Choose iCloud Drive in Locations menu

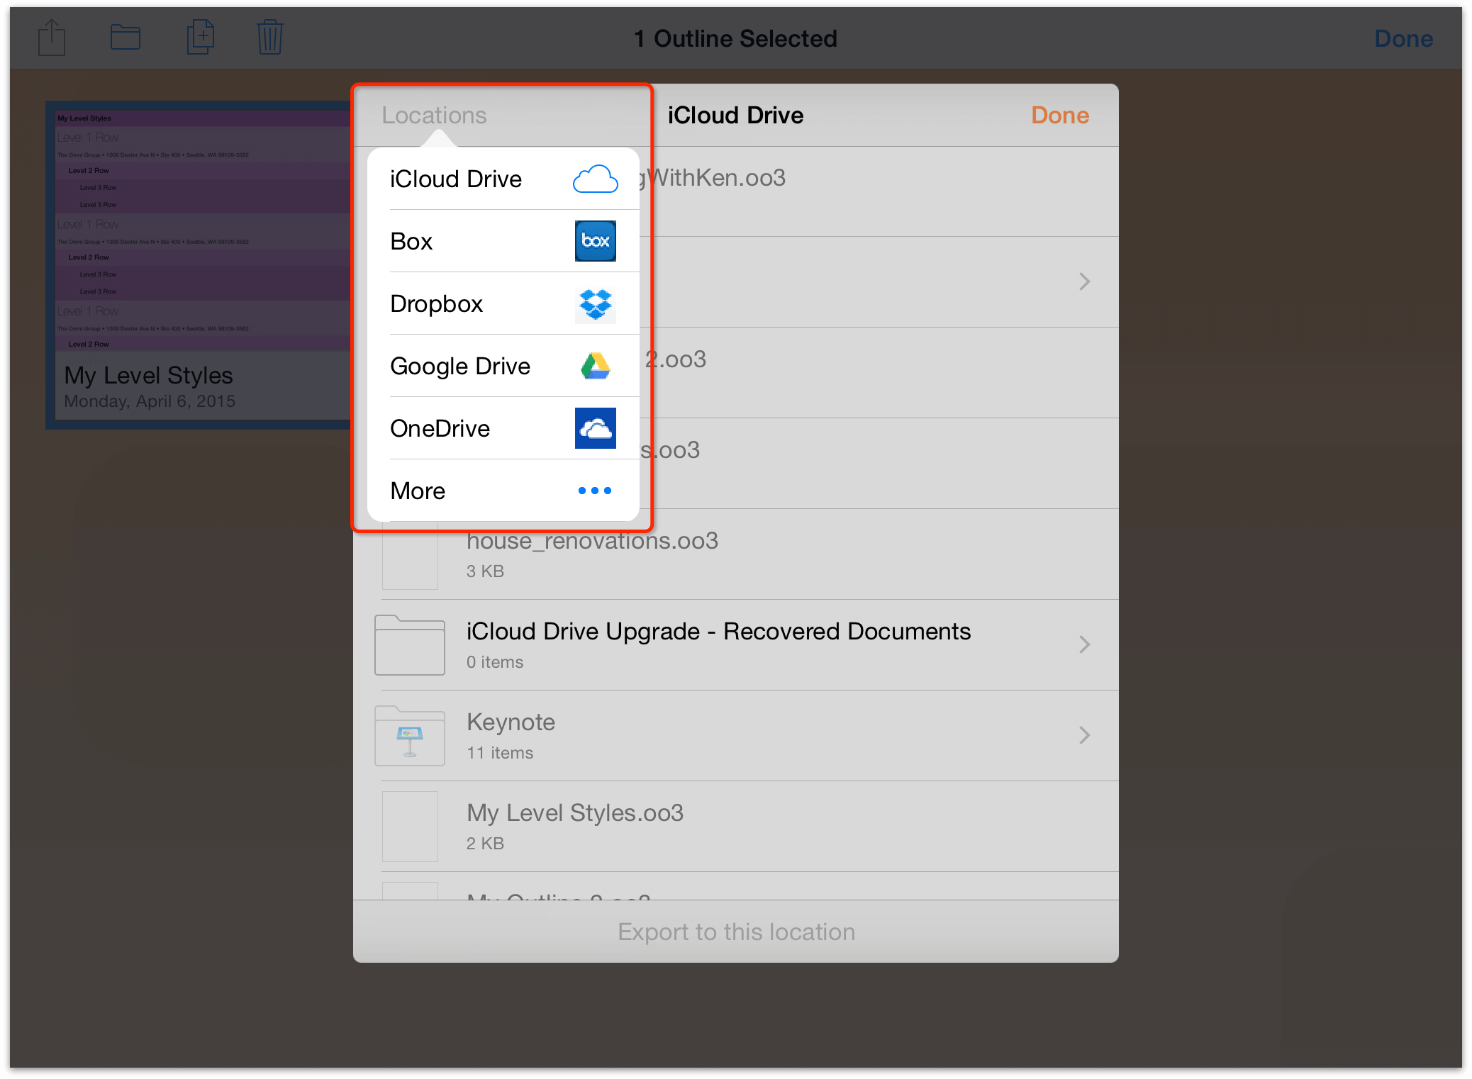503,179
